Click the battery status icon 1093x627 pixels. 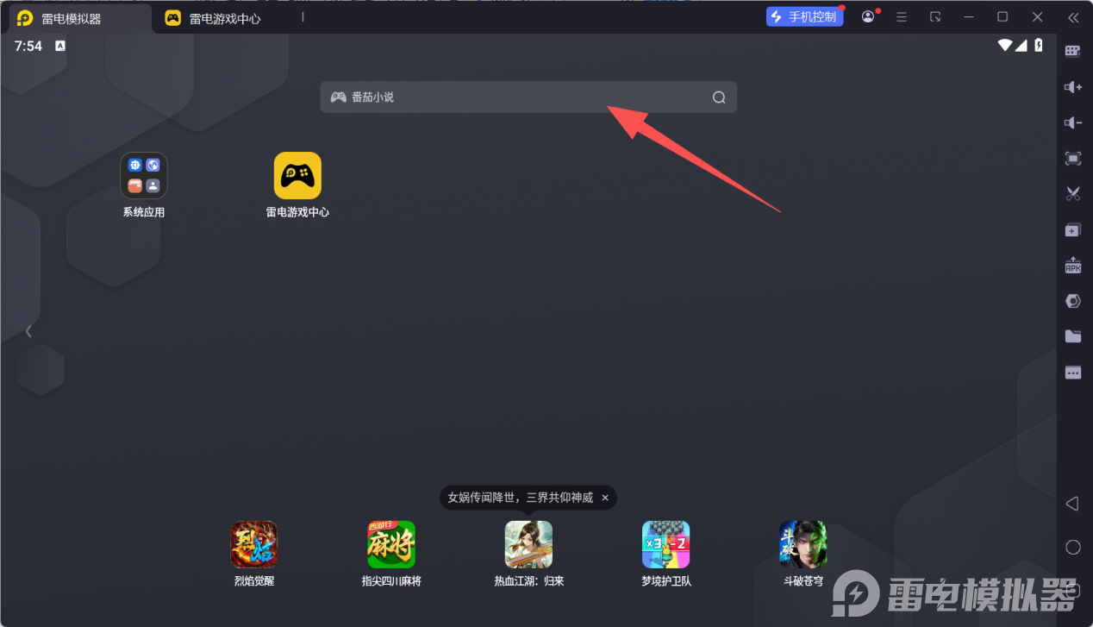point(1039,45)
